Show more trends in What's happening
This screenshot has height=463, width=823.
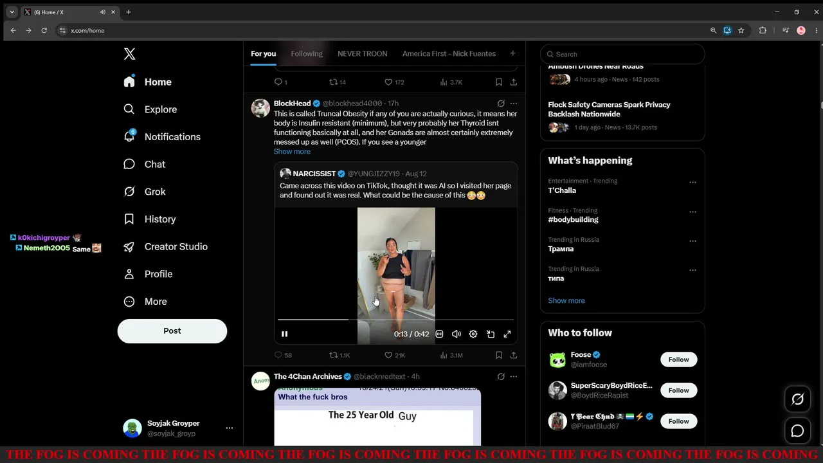point(566,301)
